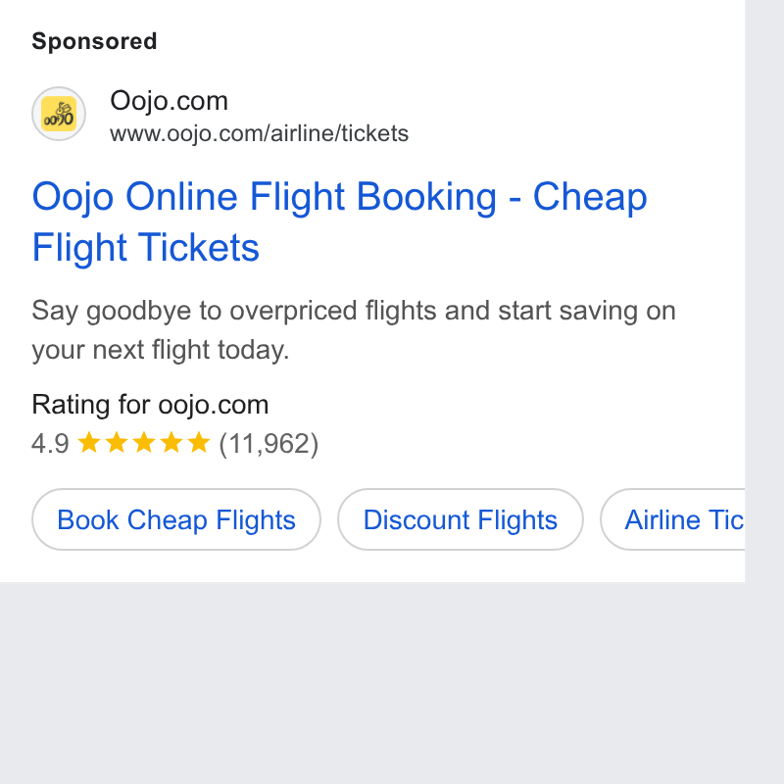
Task: Click the Sponsored label
Action: (94, 41)
